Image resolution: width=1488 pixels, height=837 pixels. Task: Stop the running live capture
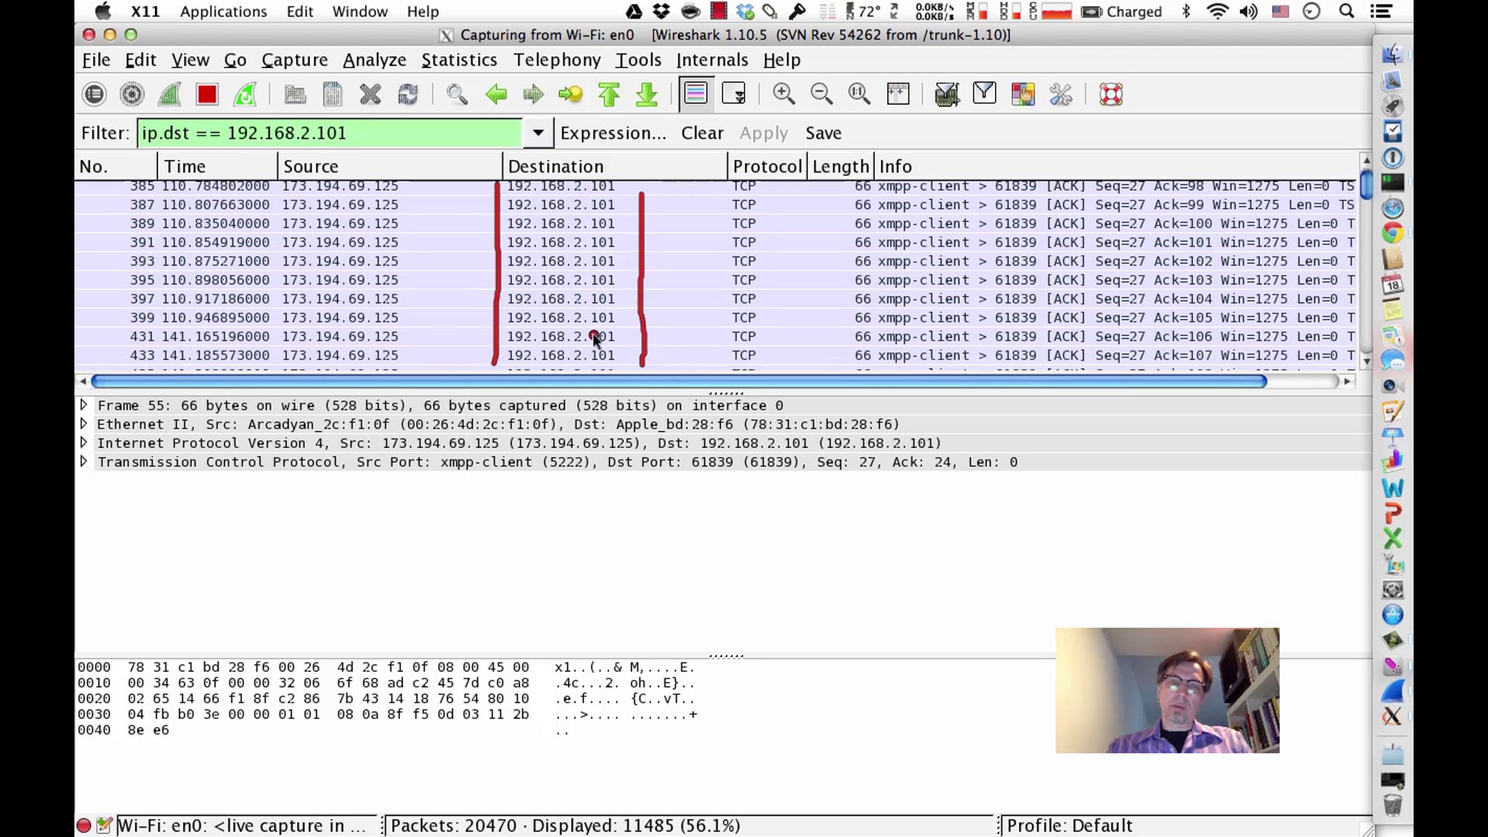tap(206, 94)
